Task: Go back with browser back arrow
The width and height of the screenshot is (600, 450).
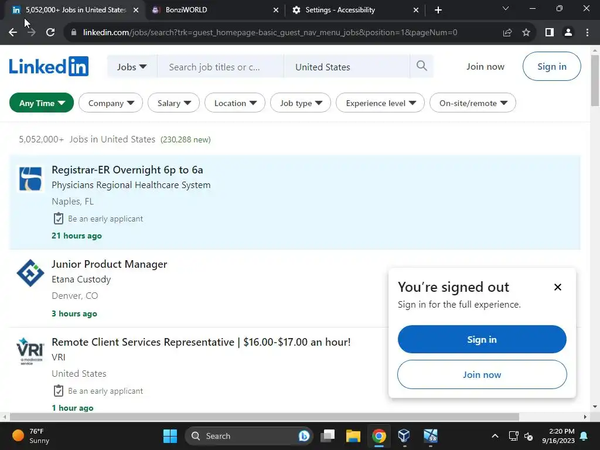Action: pos(13,33)
